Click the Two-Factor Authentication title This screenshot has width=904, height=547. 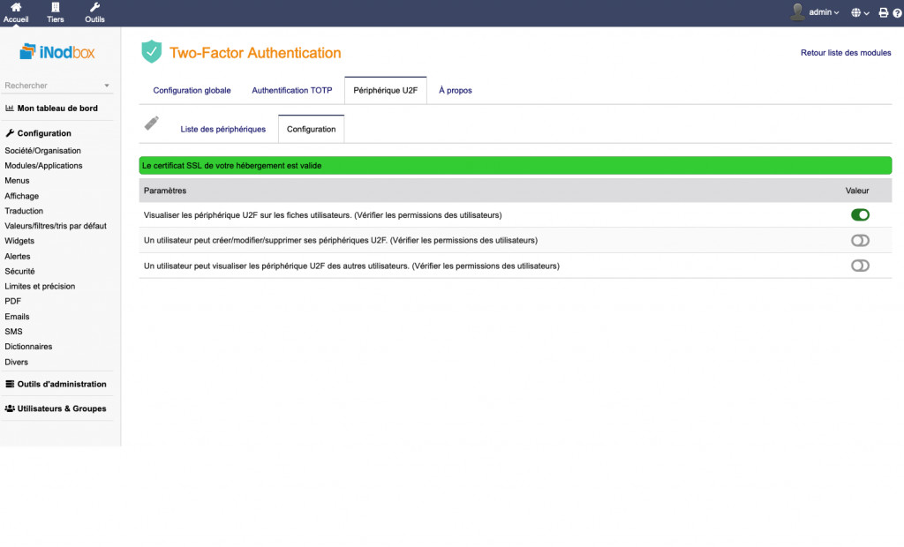pos(255,53)
